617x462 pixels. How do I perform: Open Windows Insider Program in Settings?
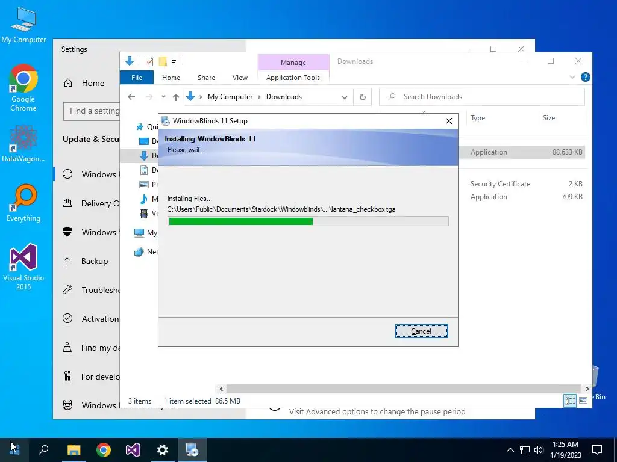click(87, 405)
